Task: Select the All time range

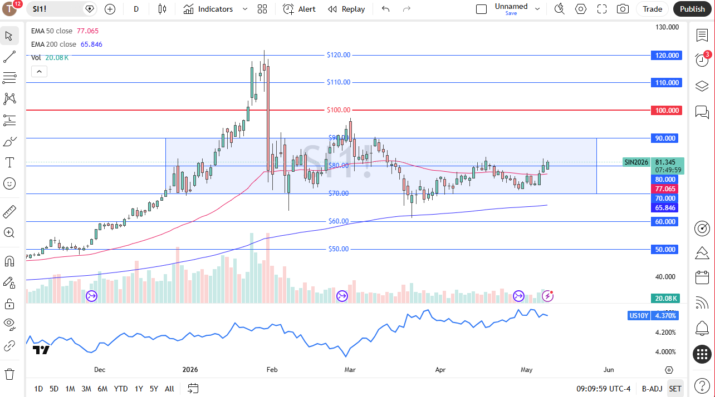Action: coord(169,389)
